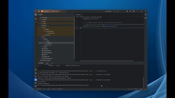Screen dimensions: 175x98
Task: Open the Project view selector dropdown
Action: point(41,14)
